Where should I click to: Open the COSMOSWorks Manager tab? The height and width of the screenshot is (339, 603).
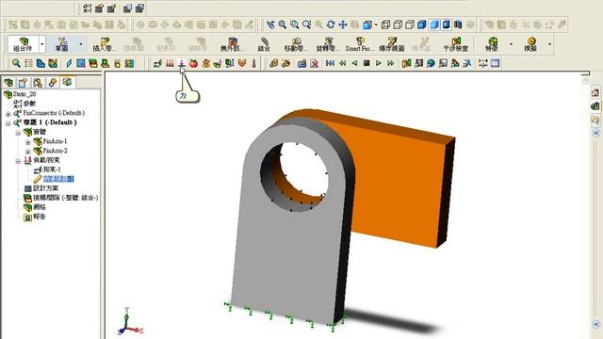(67, 82)
